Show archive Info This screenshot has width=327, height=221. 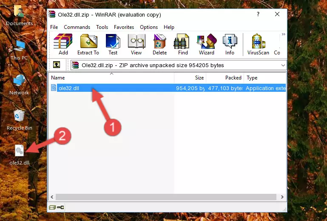230,44
